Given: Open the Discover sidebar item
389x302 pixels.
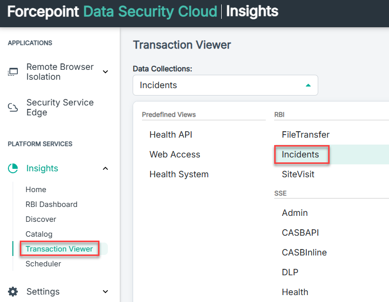Looking at the screenshot, I should [41, 219].
